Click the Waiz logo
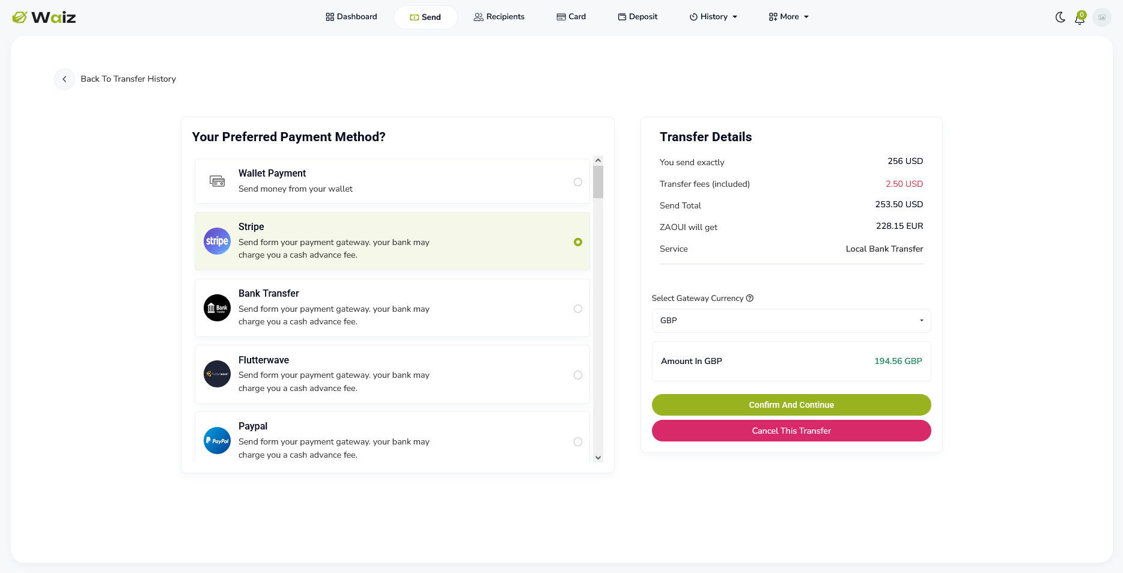The image size is (1123, 573). point(44,17)
